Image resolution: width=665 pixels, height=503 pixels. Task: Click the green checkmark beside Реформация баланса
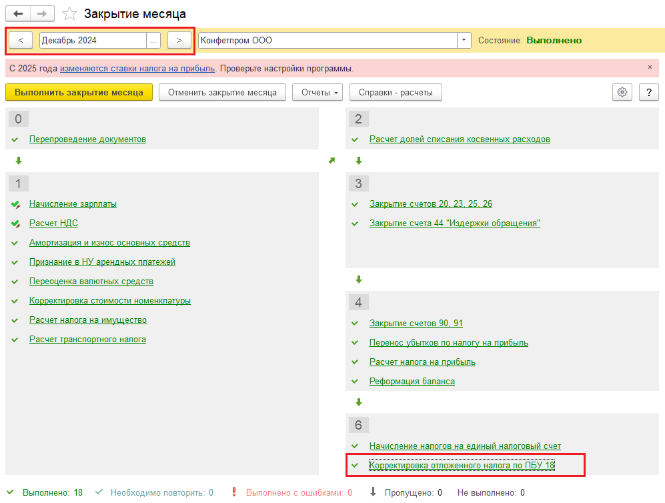[355, 382]
